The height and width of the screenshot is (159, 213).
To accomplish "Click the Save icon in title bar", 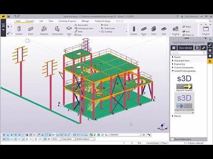I will tap(8, 16).
